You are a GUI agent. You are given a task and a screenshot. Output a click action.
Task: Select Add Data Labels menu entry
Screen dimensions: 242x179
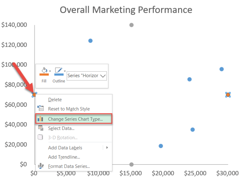pyautogui.click(x=65, y=148)
